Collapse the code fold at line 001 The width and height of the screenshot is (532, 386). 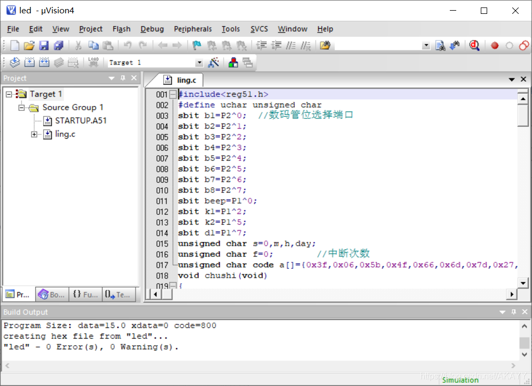(x=173, y=94)
